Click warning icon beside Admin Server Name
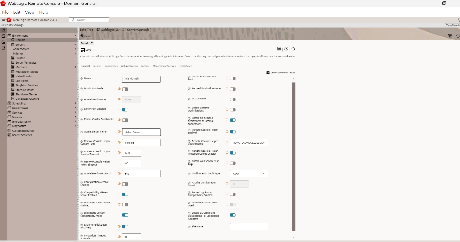 coord(119,132)
